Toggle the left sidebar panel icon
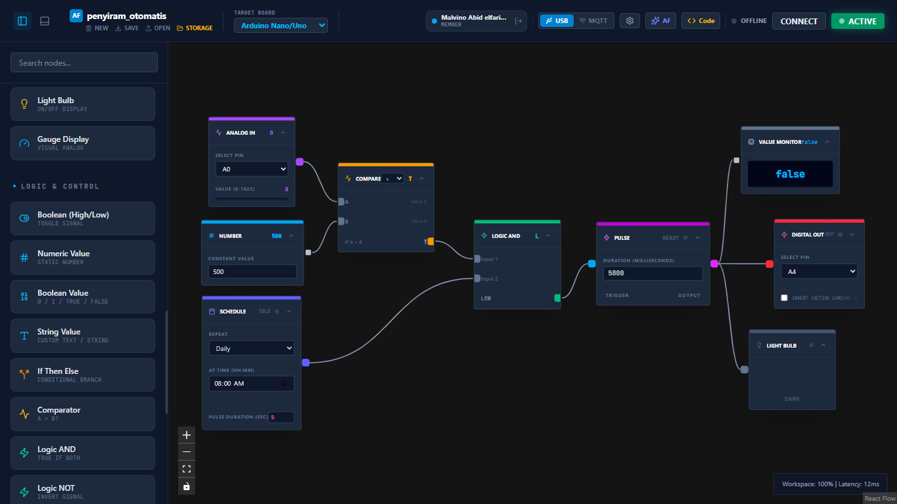 22,21
